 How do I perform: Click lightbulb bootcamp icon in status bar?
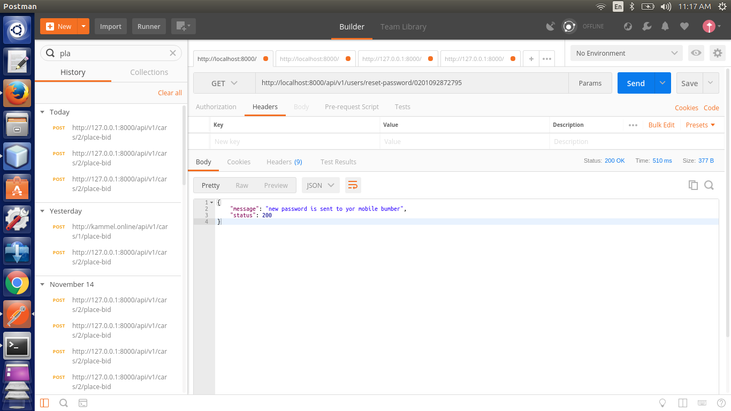(662, 403)
